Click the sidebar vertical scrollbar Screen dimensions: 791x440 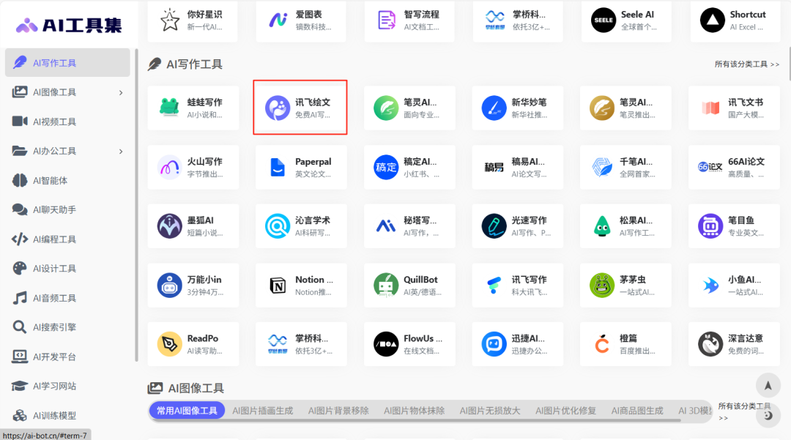point(136,205)
